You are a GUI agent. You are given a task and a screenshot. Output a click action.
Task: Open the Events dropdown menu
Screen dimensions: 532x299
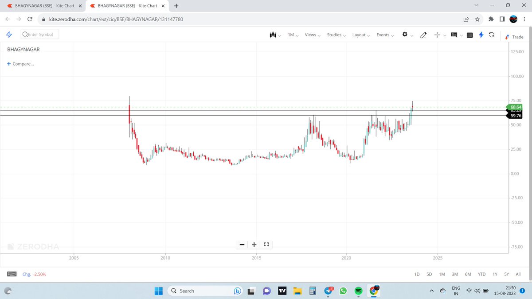tap(385, 35)
